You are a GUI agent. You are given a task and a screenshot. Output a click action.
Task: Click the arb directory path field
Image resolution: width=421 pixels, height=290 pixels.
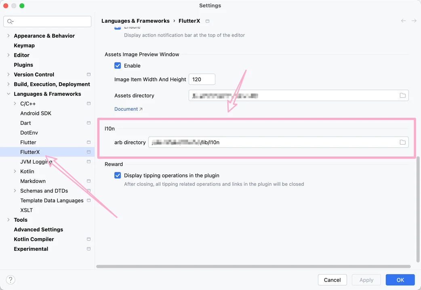coord(278,142)
